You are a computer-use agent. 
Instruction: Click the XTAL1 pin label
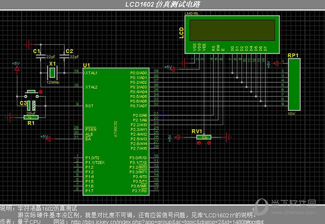91,73
